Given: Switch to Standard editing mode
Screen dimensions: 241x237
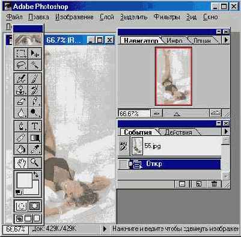Looking at the screenshot, I should coord(21,206).
